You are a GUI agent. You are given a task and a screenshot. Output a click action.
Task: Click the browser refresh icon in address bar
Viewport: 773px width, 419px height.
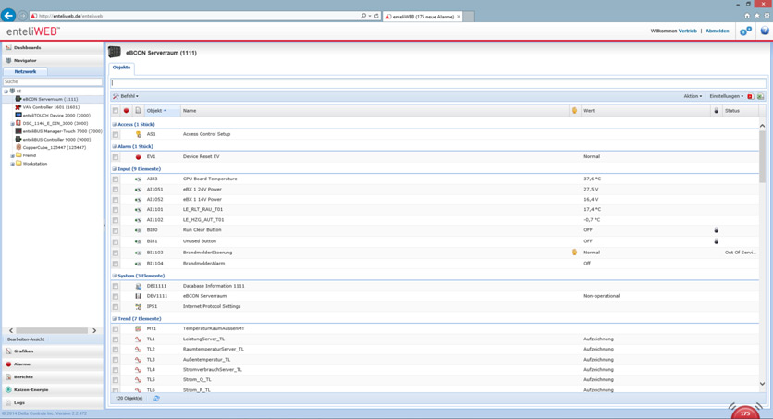pyautogui.click(x=376, y=16)
